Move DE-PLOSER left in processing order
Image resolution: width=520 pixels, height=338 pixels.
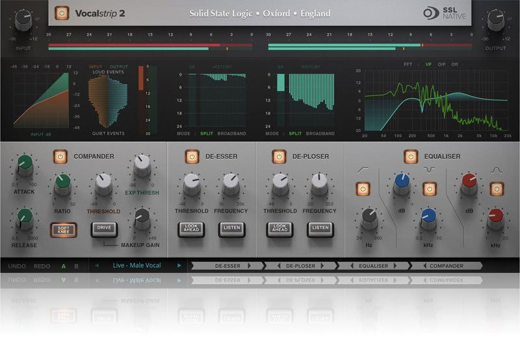279,266
